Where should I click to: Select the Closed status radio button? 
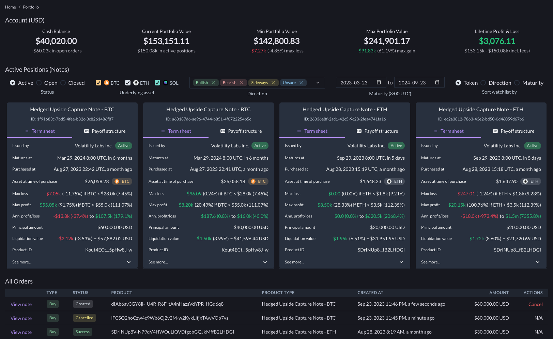63,83
